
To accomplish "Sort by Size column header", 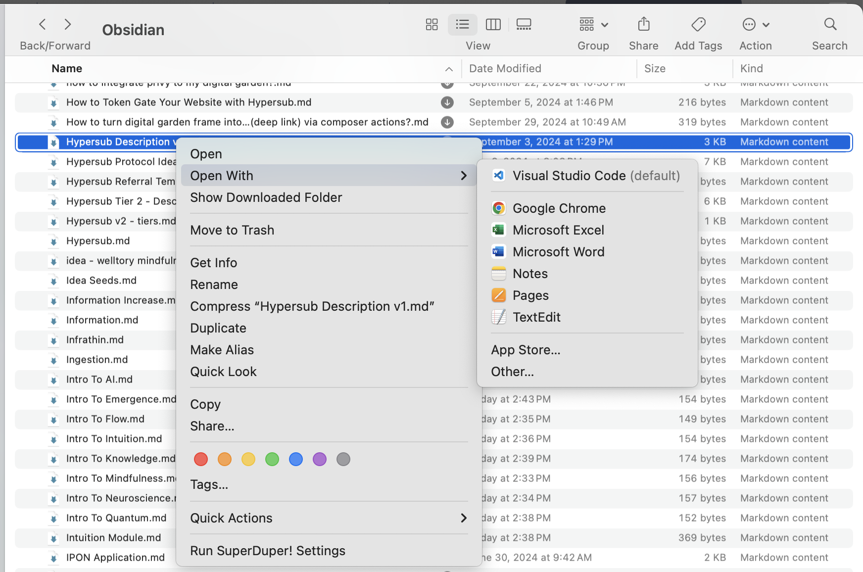I will 655,68.
